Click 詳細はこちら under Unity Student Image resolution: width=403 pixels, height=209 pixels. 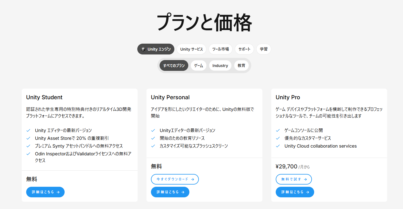45,192
